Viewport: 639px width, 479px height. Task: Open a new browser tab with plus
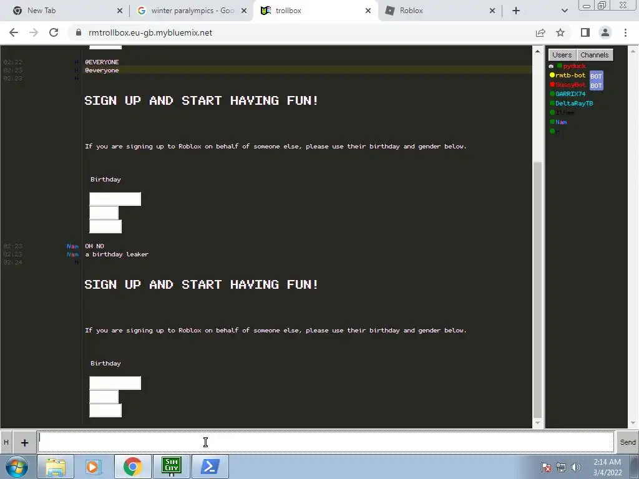516,11
